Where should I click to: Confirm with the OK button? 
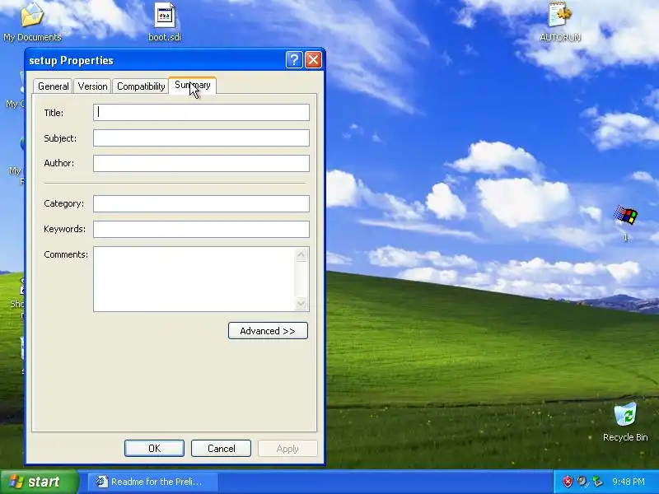[154, 448]
